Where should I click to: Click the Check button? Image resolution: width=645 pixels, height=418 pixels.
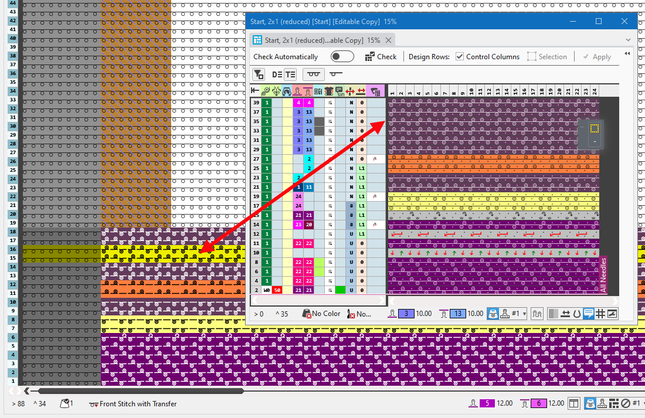coord(381,57)
